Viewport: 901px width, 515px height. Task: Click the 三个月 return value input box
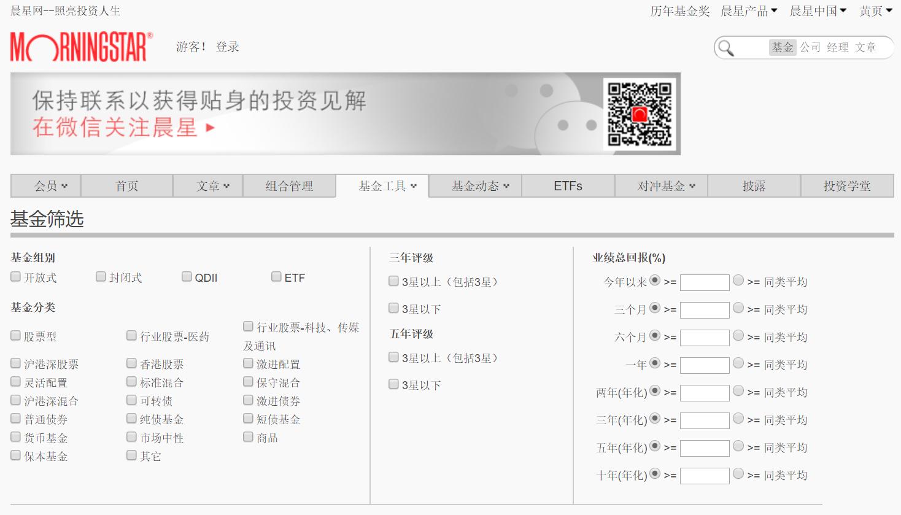704,309
